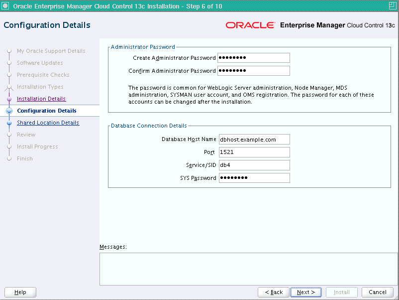Click inside the Messages text area
This screenshot has width=399, height=300.
tap(249, 269)
